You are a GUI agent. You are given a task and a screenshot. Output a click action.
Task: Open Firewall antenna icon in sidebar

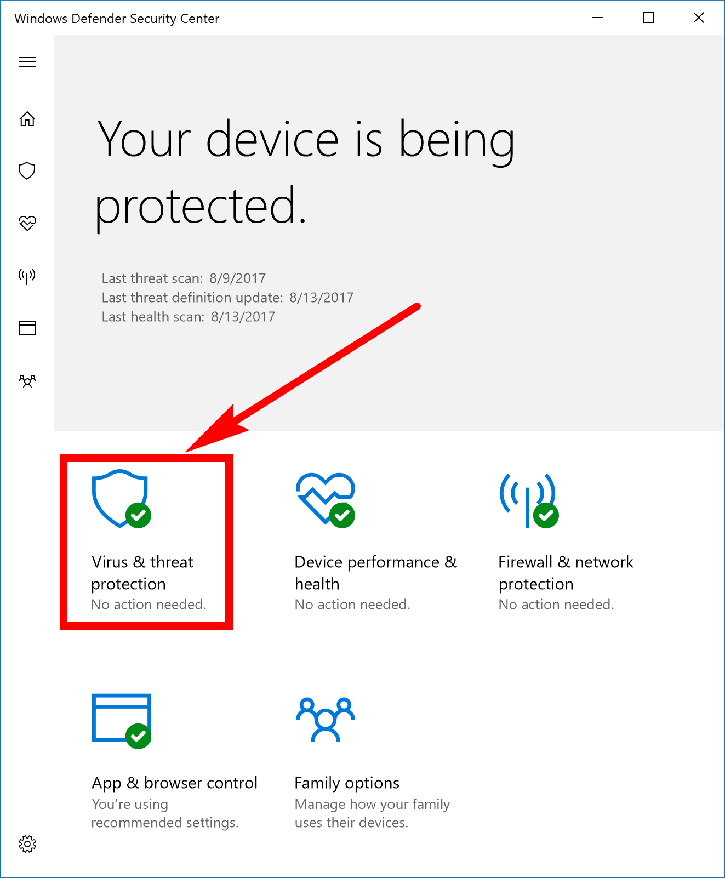coord(27,276)
